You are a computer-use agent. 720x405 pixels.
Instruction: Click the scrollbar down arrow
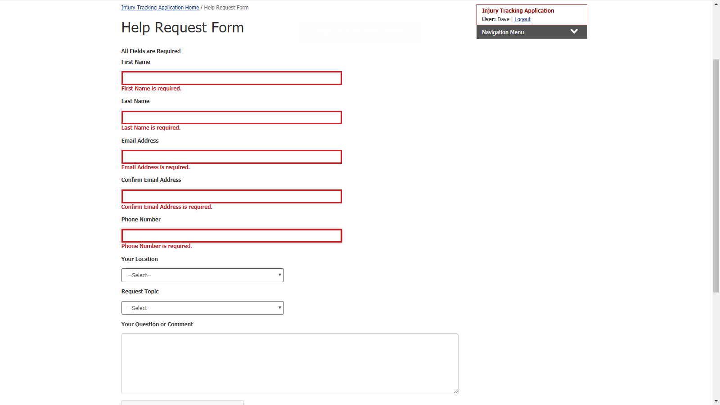click(x=716, y=400)
